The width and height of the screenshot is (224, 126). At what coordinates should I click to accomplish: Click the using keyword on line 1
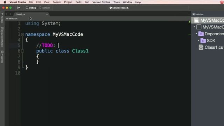(x=32, y=23)
